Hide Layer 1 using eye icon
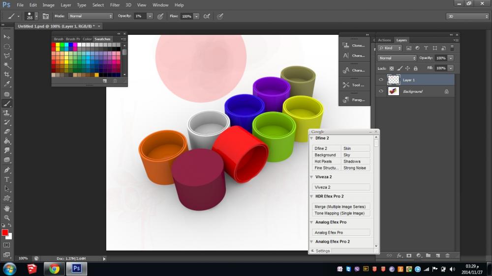492x276 pixels. 381,80
